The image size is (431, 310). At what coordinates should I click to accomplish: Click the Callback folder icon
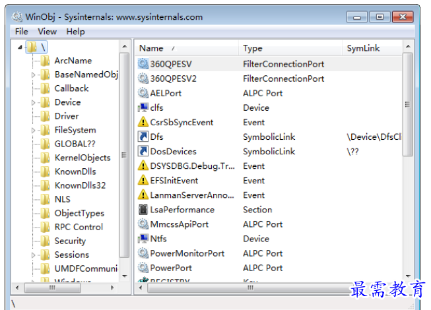pyautogui.click(x=45, y=88)
